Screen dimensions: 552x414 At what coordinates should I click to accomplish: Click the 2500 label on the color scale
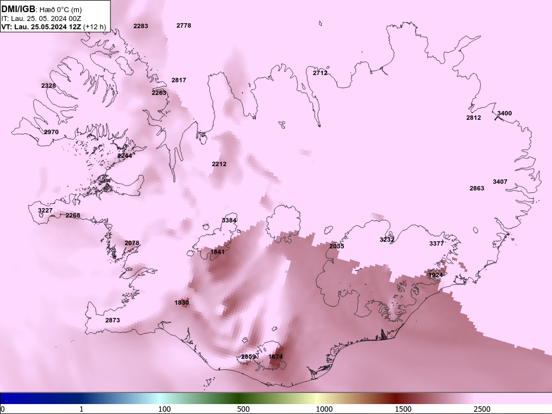[482, 409]
